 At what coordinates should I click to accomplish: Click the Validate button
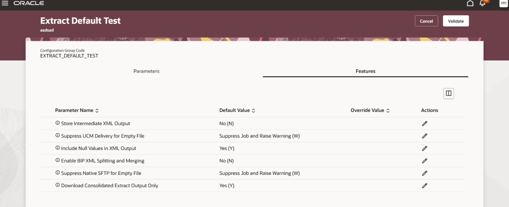[x=456, y=21]
